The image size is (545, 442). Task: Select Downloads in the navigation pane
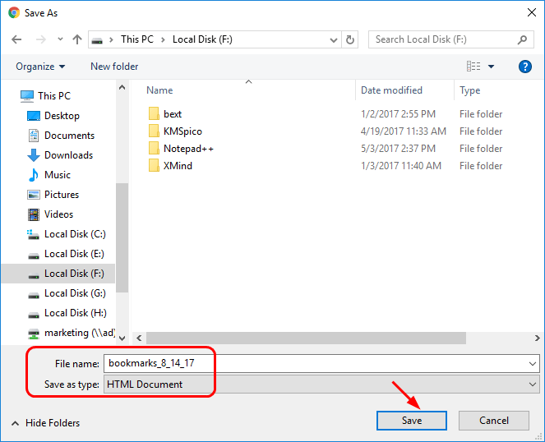click(68, 155)
